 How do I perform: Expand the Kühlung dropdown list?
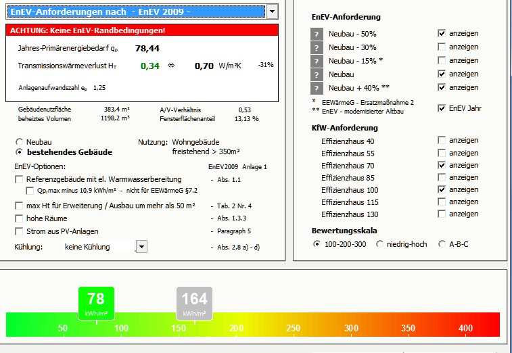click(x=141, y=247)
